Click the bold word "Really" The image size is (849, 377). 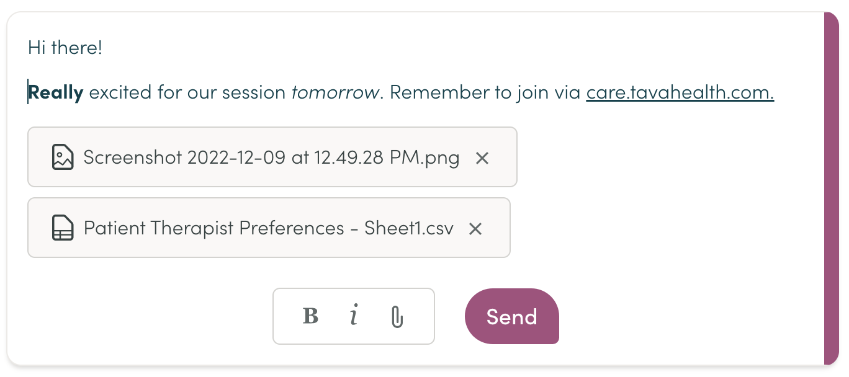click(56, 93)
